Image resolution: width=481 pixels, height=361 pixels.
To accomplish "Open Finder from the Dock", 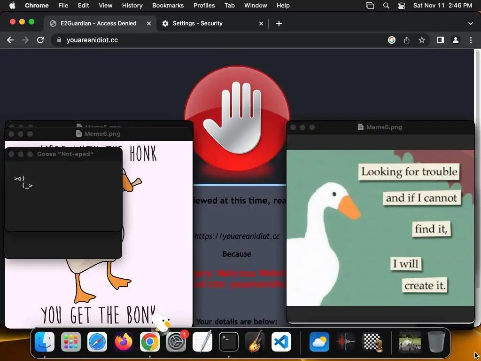I will [45, 342].
